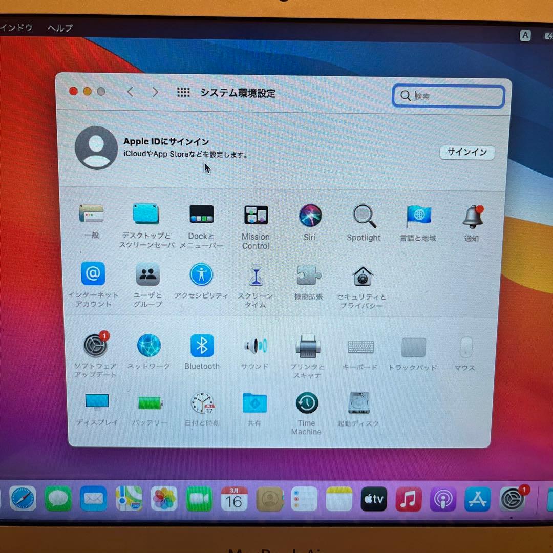
Task: Open the ウインドウ menu
Action: click(x=15, y=29)
